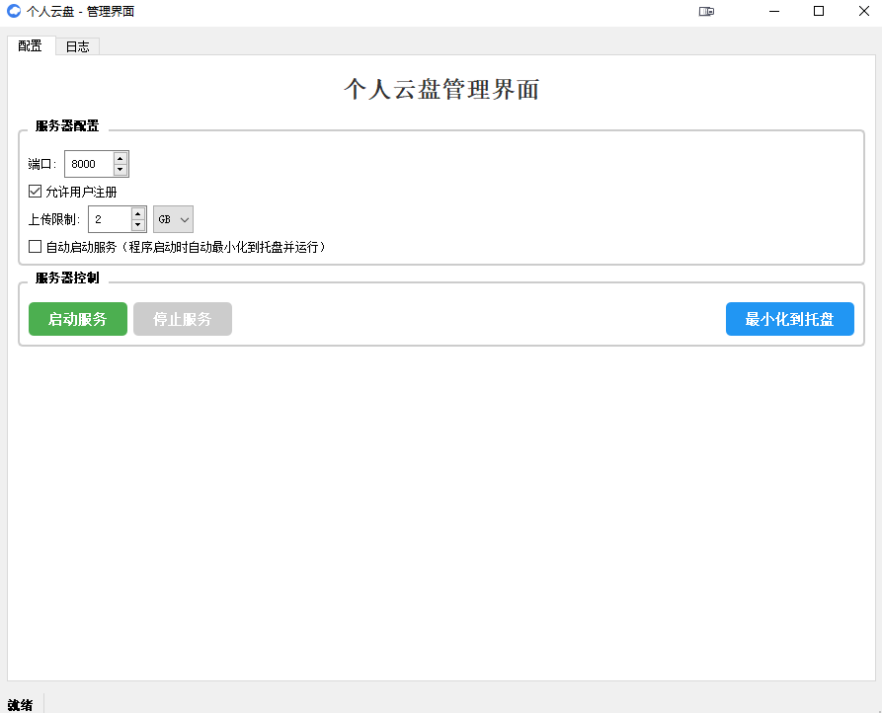This screenshot has height=713, width=882.
Task: Enable the 自动启动服务 checkbox
Action: click(36, 247)
